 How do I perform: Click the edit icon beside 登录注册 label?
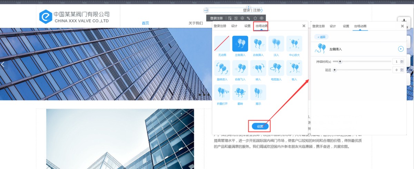(x=230, y=18)
